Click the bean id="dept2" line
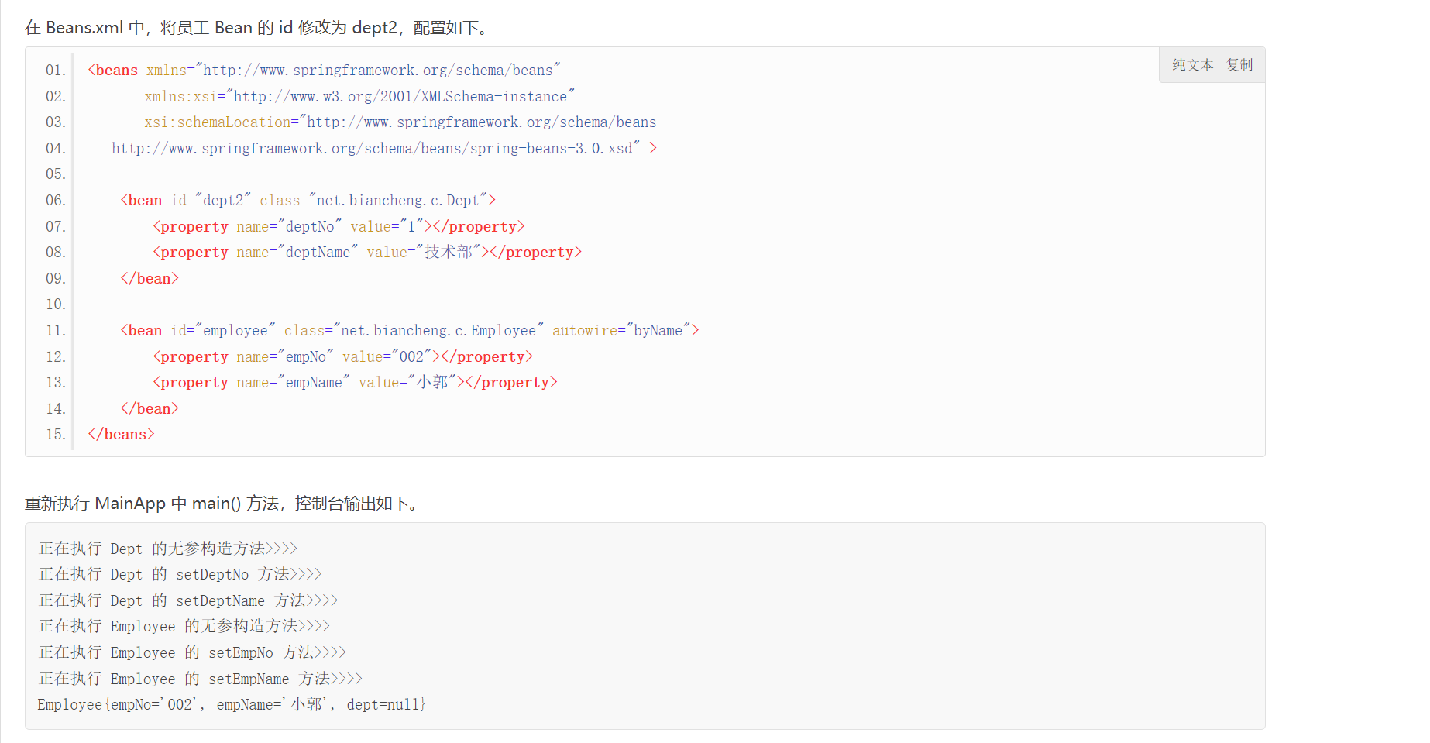Viewport: 1430px width, 743px height. coord(308,201)
